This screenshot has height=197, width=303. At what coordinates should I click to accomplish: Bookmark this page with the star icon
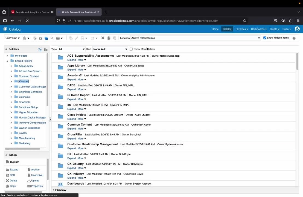coord(245,21)
